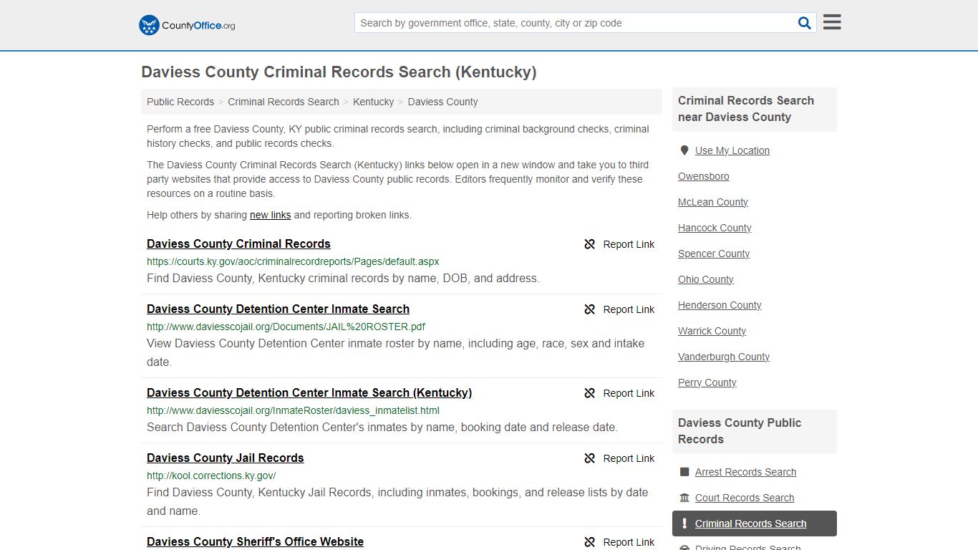Select Spencer County in nearby list
This screenshot has width=978, height=550.
714,254
